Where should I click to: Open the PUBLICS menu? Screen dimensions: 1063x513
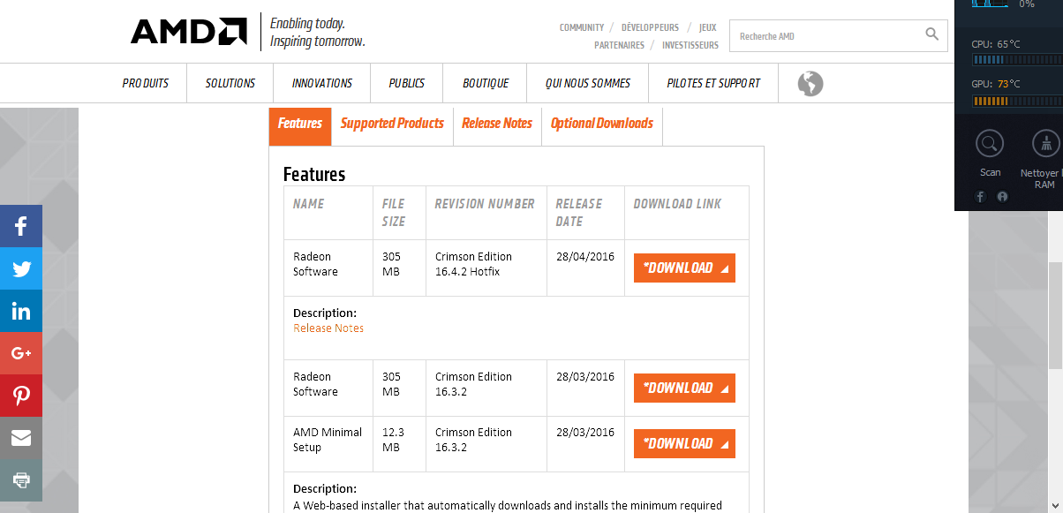[407, 83]
